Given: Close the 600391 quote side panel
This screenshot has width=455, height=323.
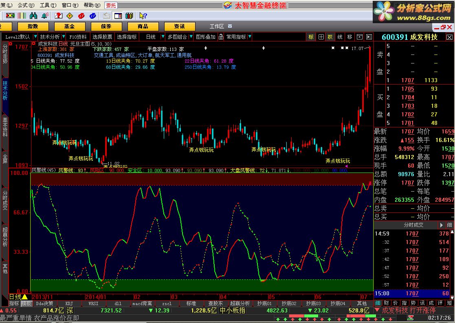Looking at the screenshot, I should tap(449, 37).
